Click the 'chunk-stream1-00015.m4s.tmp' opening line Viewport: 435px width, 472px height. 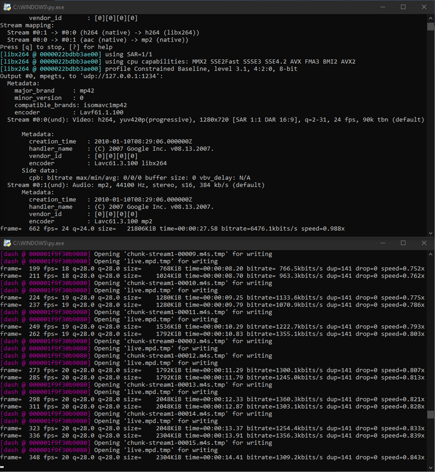click(136, 443)
